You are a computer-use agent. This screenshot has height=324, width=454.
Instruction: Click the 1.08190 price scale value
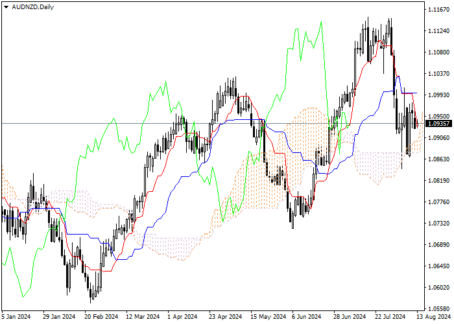coord(439,181)
